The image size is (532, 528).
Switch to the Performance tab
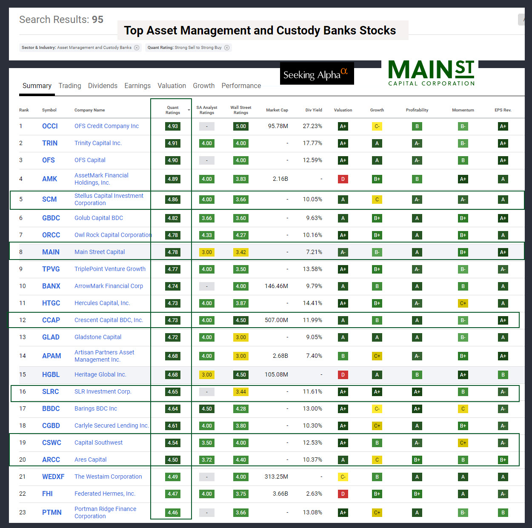pos(241,86)
